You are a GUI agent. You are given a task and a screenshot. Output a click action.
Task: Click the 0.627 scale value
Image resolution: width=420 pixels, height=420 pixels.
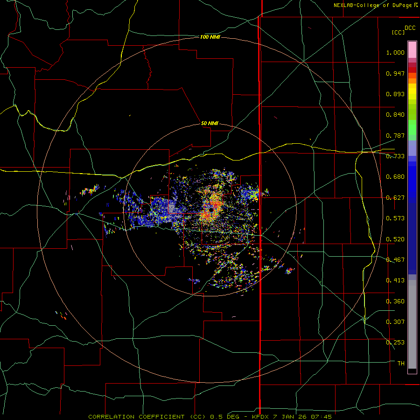[x=395, y=197]
